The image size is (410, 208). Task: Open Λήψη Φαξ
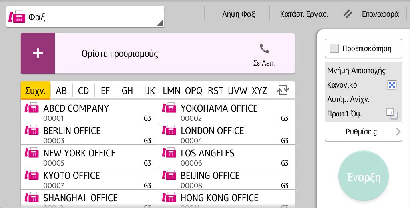(x=239, y=14)
